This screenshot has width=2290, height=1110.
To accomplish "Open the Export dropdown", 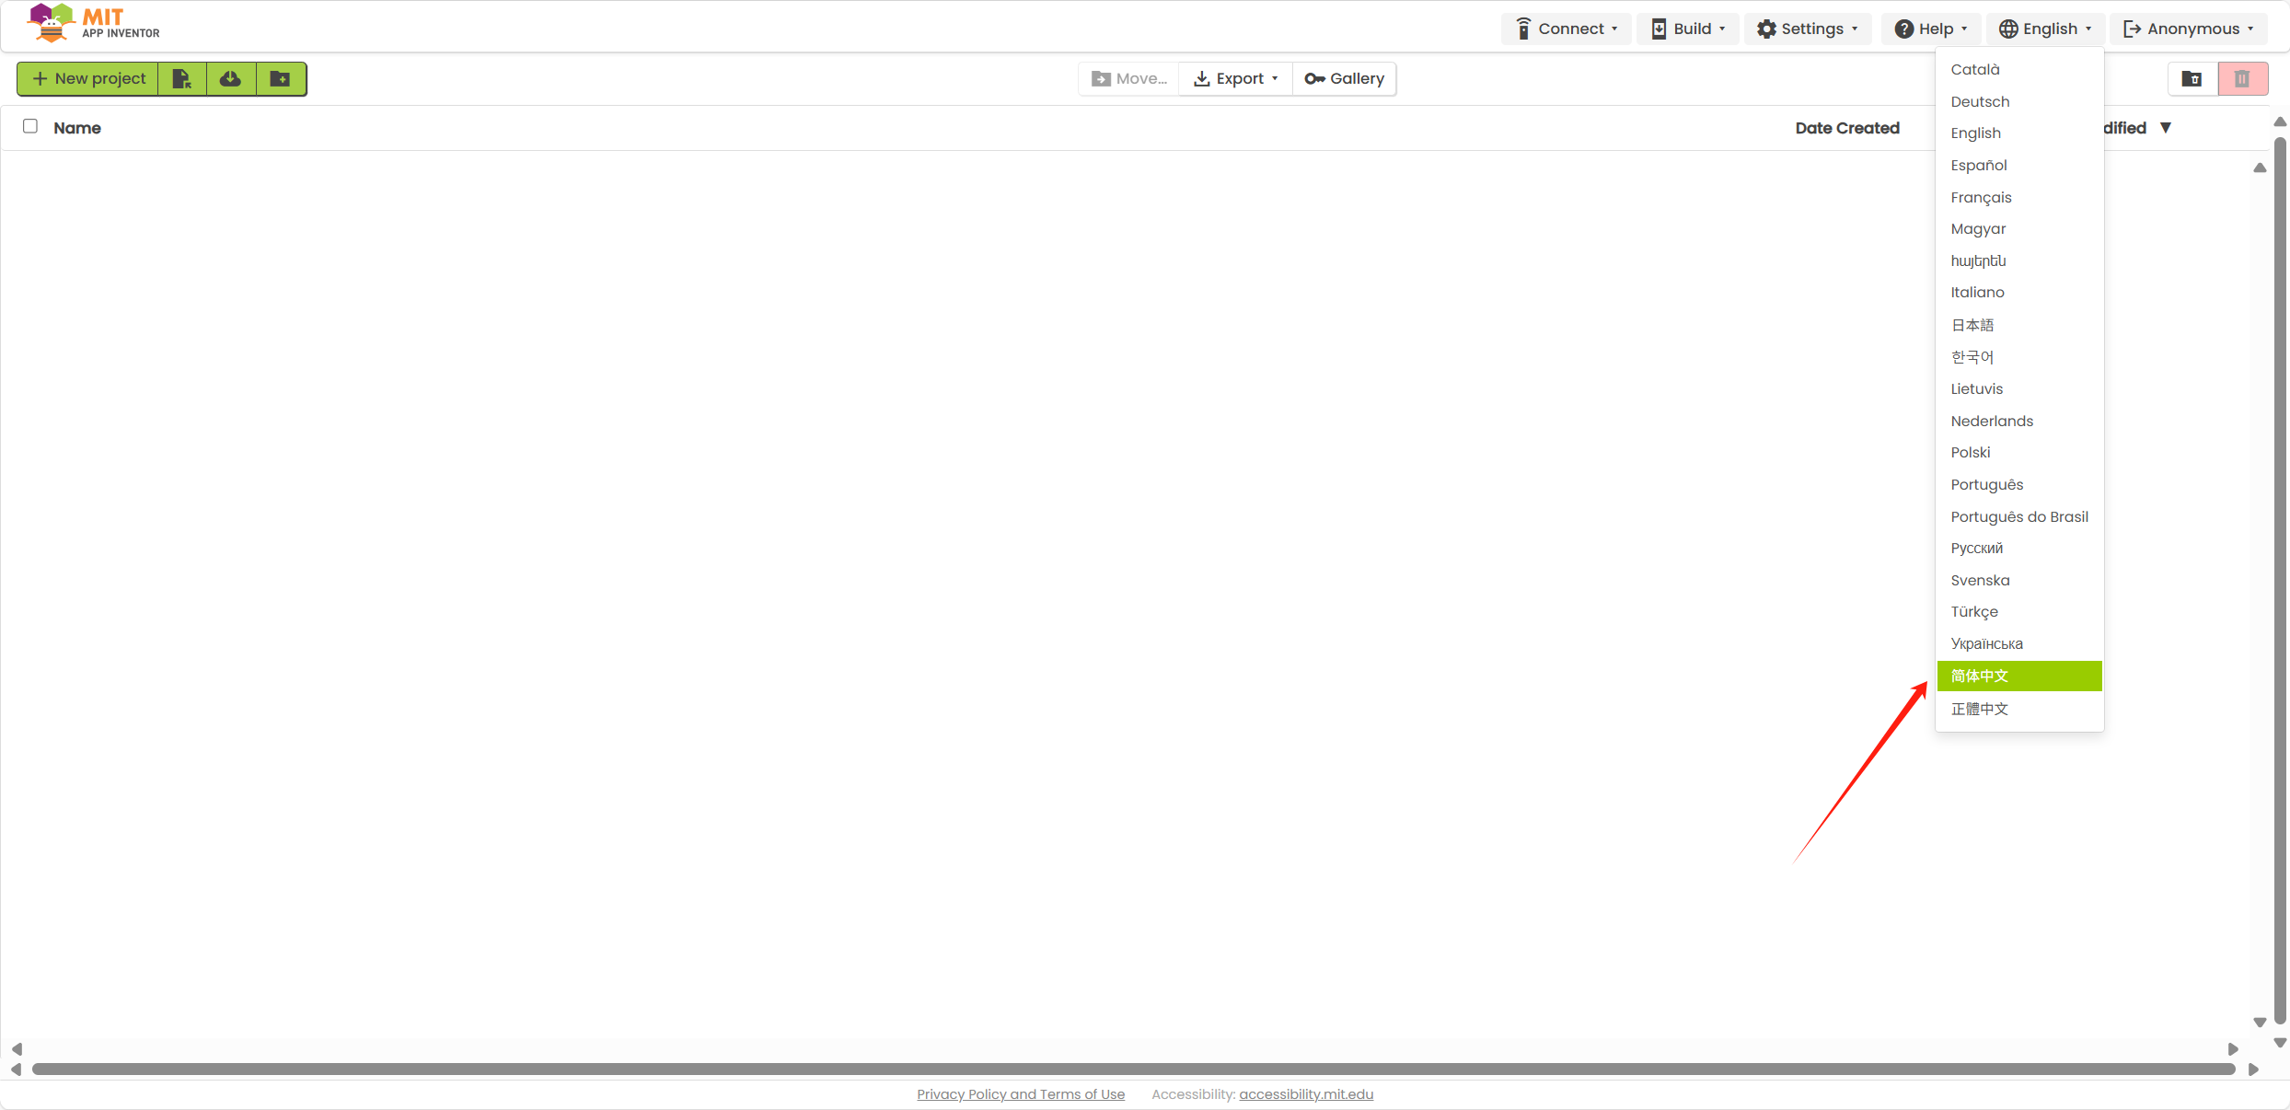I will (x=1234, y=78).
